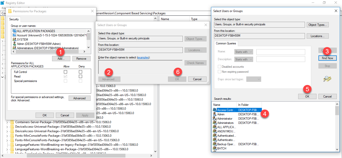Select Administrators (DESKTOP-F5BH55M) group icon in Permissions list

15,48
